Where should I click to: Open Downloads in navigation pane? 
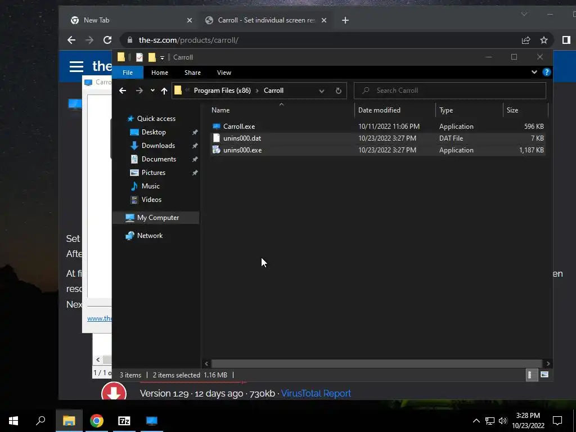tap(158, 146)
